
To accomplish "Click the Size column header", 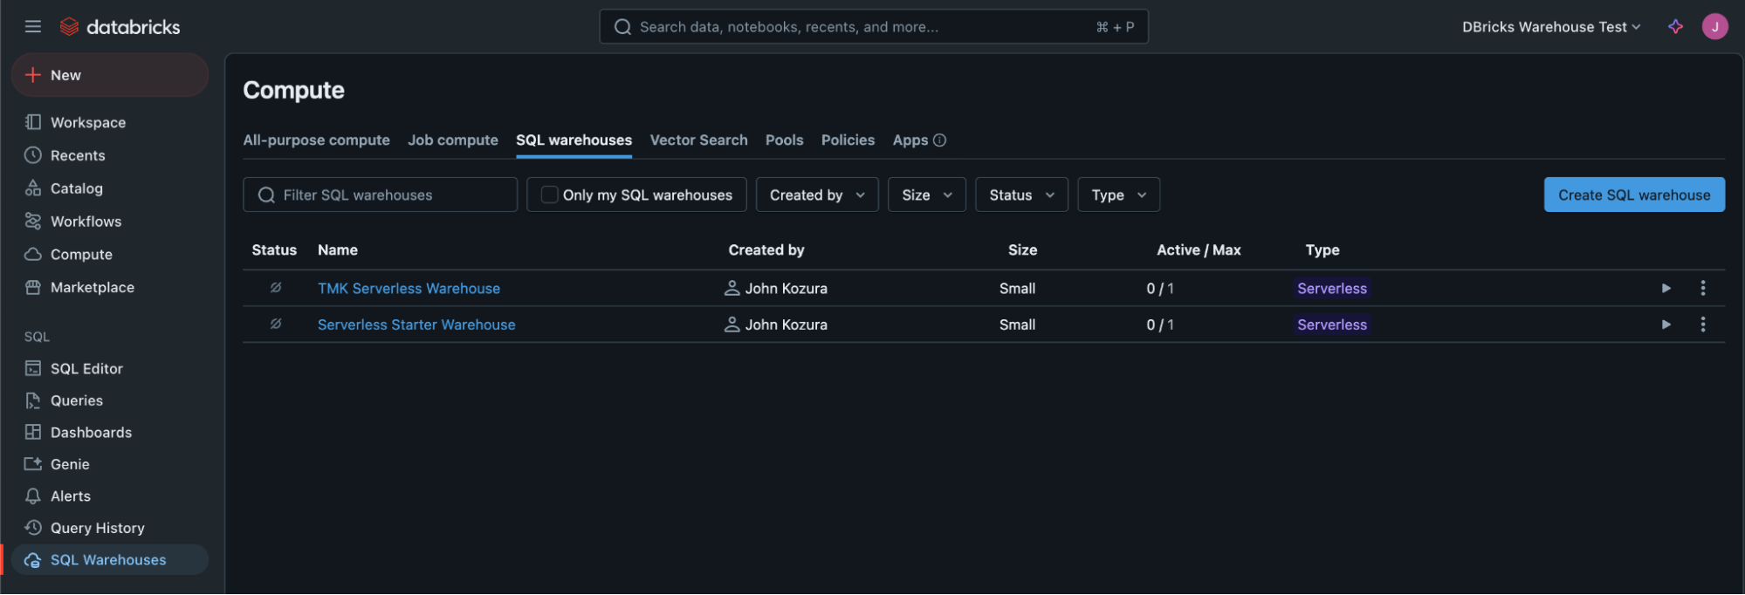I will [1022, 250].
